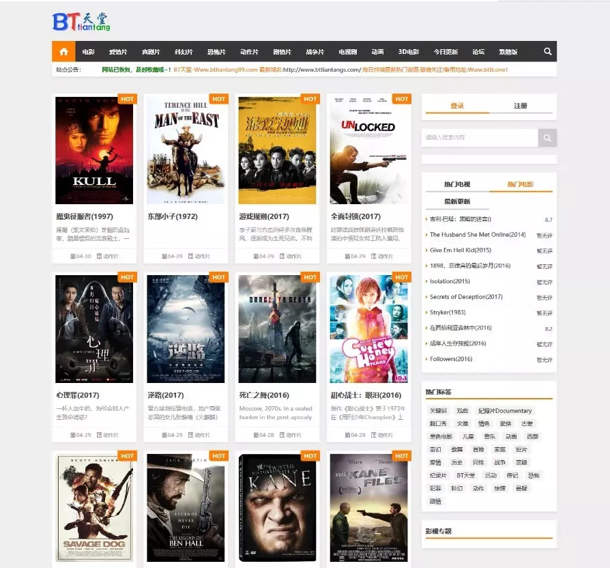Click the 犯罪 tag
The width and height of the screenshot is (610, 568).
pos(436,488)
